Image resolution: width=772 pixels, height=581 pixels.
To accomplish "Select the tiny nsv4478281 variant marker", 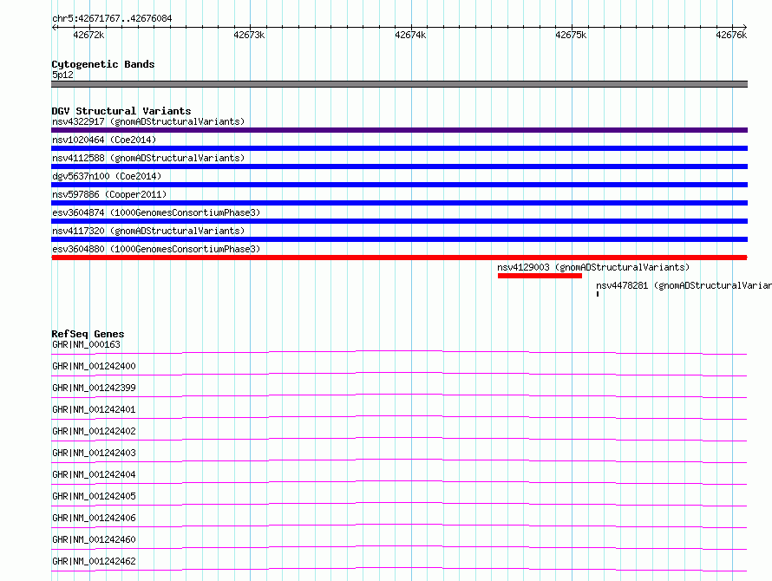I will 598,294.
